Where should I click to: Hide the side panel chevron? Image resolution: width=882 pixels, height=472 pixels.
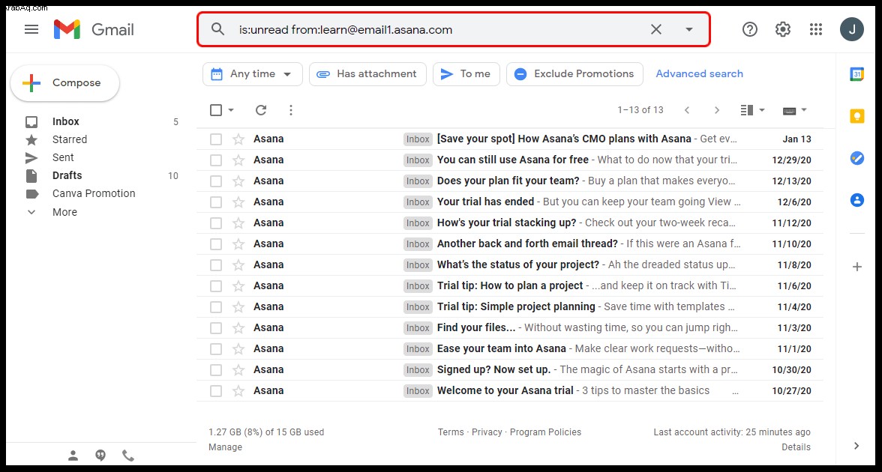[856, 446]
